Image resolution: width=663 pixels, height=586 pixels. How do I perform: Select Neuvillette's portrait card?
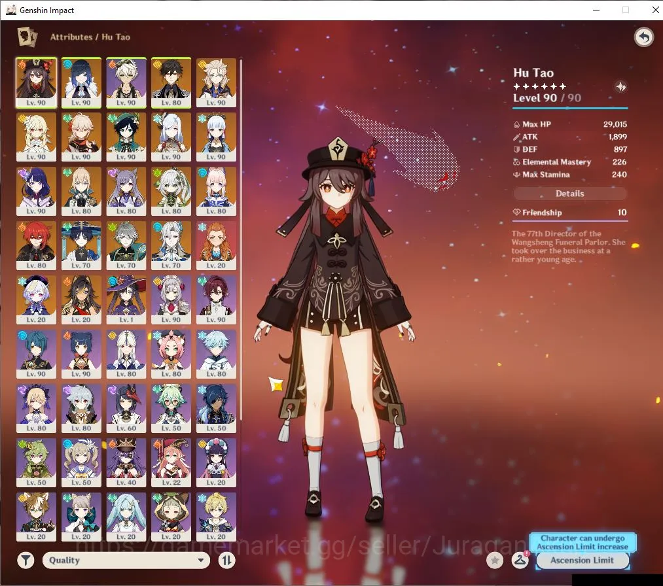(171, 245)
